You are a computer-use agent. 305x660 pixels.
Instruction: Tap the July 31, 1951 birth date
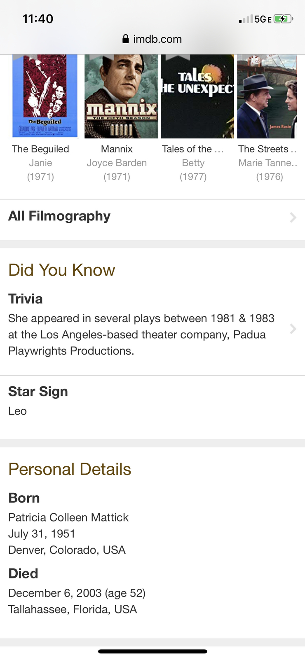click(42, 534)
